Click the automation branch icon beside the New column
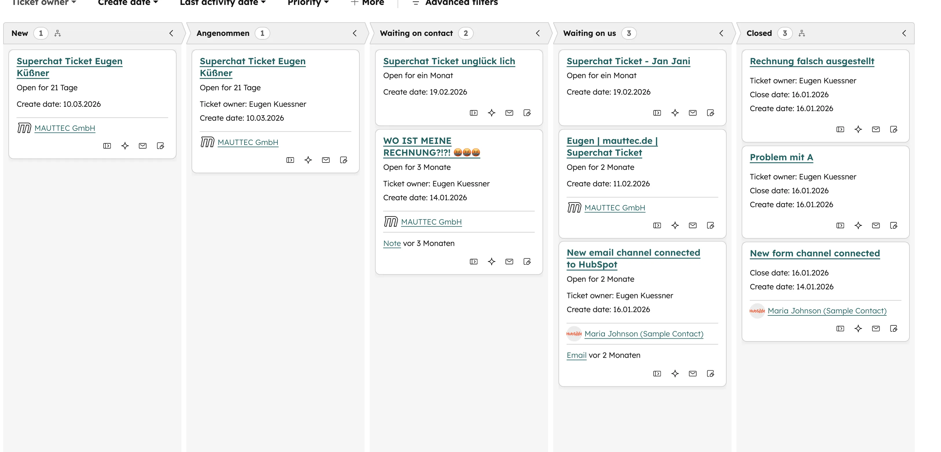The width and height of the screenshot is (941, 452). pyautogui.click(x=58, y=33)
